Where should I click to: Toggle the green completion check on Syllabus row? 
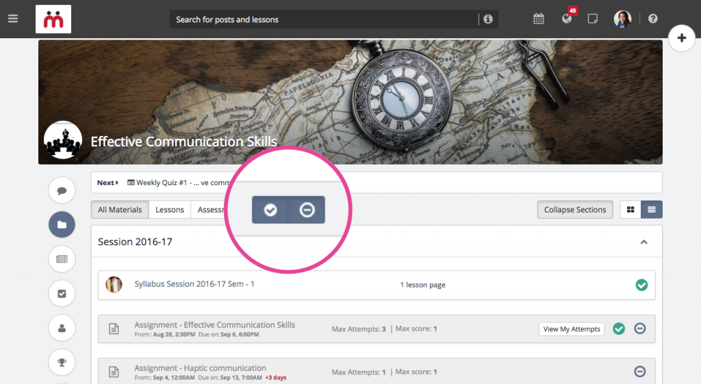click(641, 285)
